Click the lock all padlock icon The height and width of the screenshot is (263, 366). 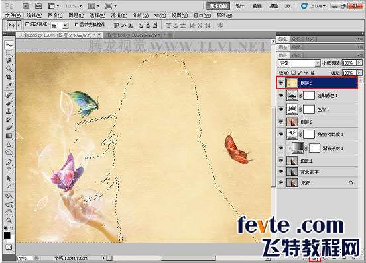pyautogui.click(x=312, y=73)
